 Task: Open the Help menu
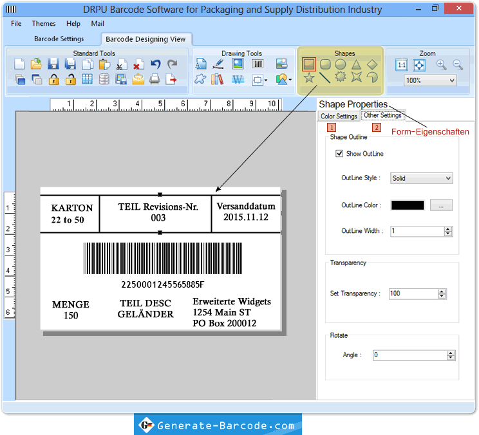tap(73, 24)
